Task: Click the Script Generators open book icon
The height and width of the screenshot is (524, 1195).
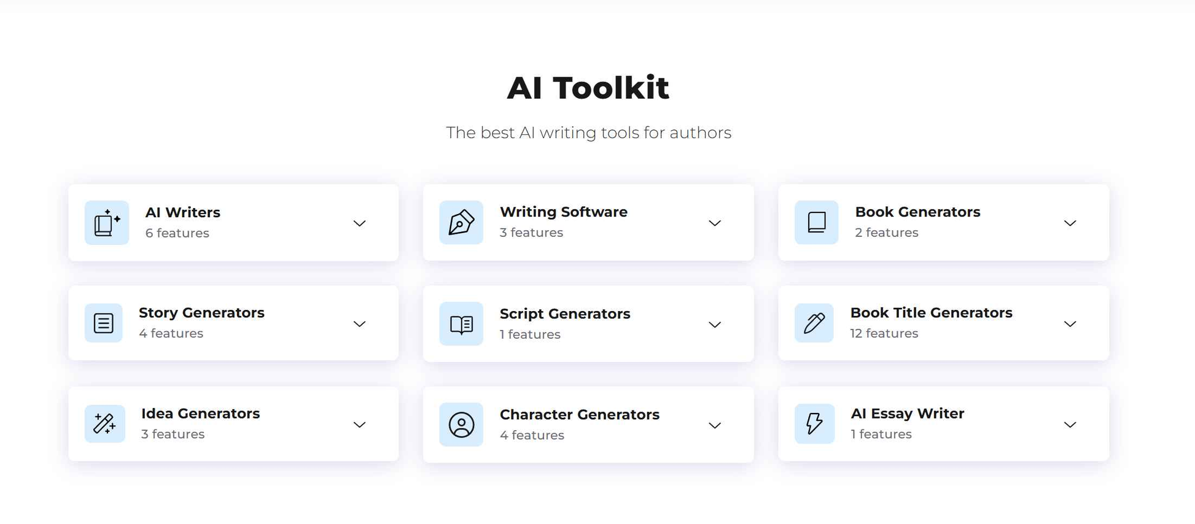Action: [x=461, y=324]
